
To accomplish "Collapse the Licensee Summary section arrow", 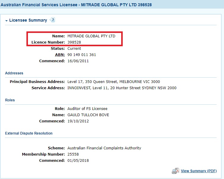I will tap(7, 21).
